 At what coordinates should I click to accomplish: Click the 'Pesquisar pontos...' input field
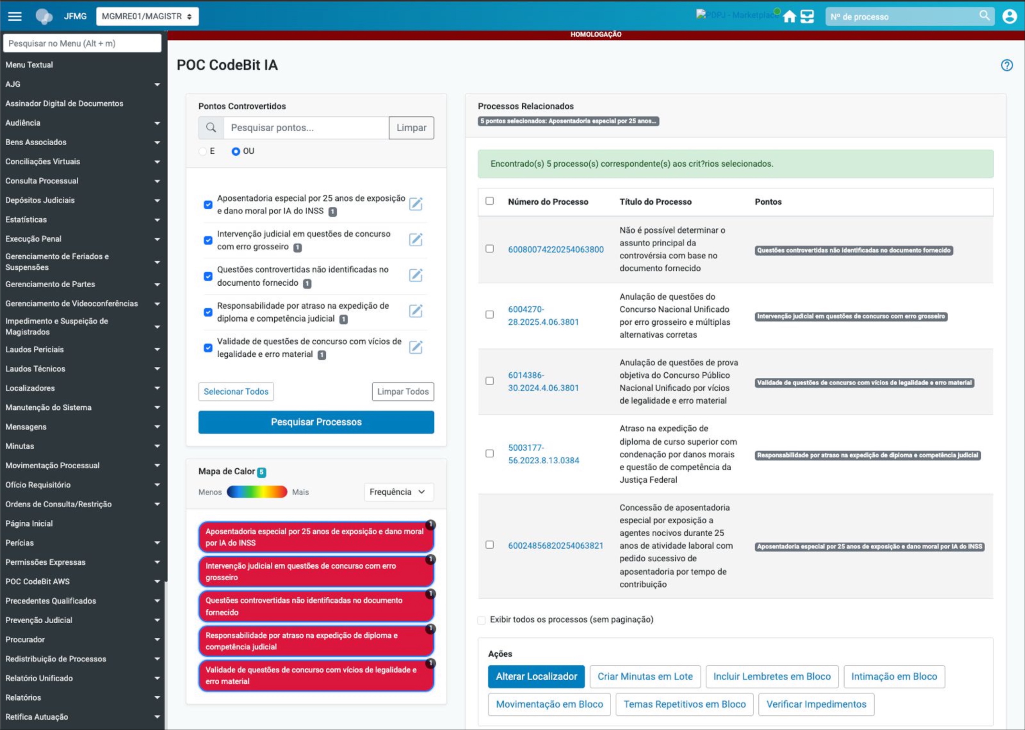tap(305, 128)
